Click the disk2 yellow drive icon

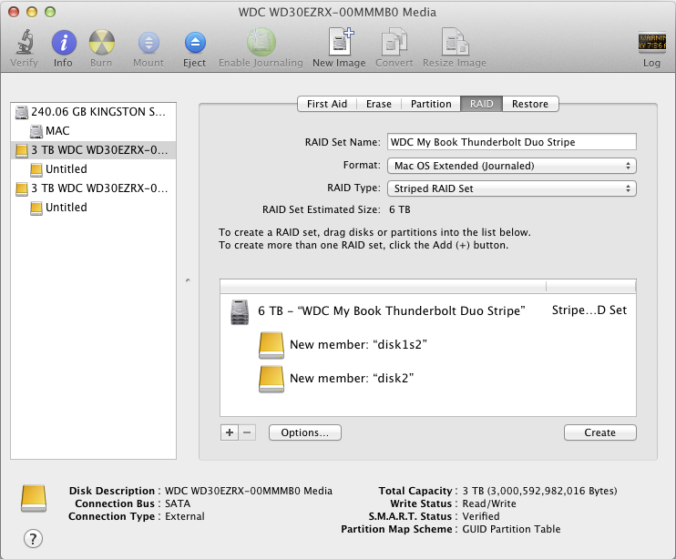pyautogui.click(x=271, y=379)
